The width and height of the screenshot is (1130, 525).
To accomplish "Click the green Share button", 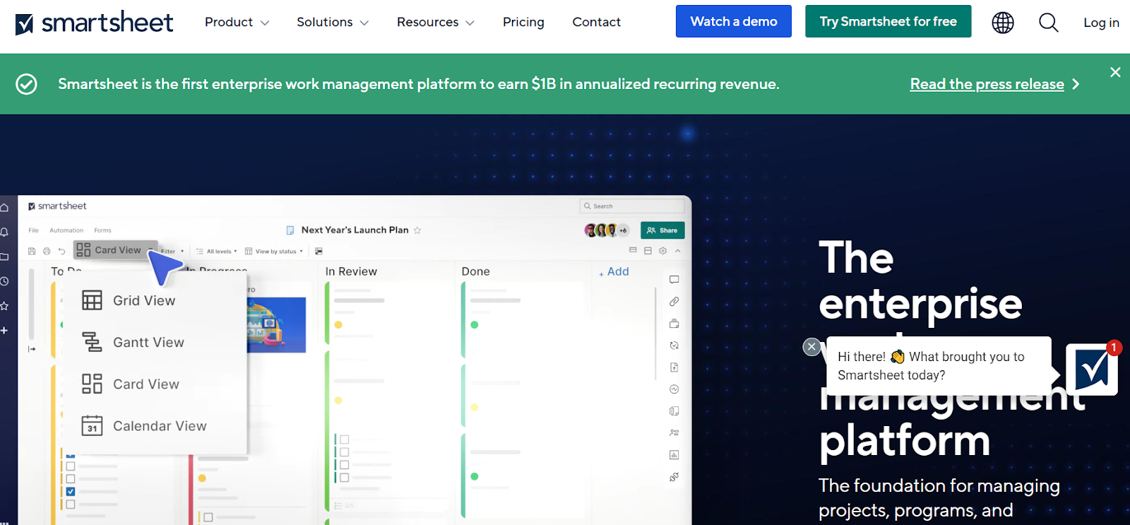I will point(662,230).
